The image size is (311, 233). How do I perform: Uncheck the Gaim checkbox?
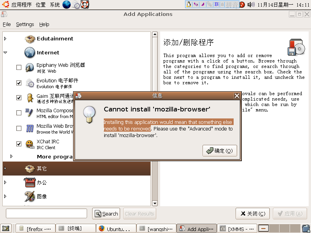tap(19, 97)
